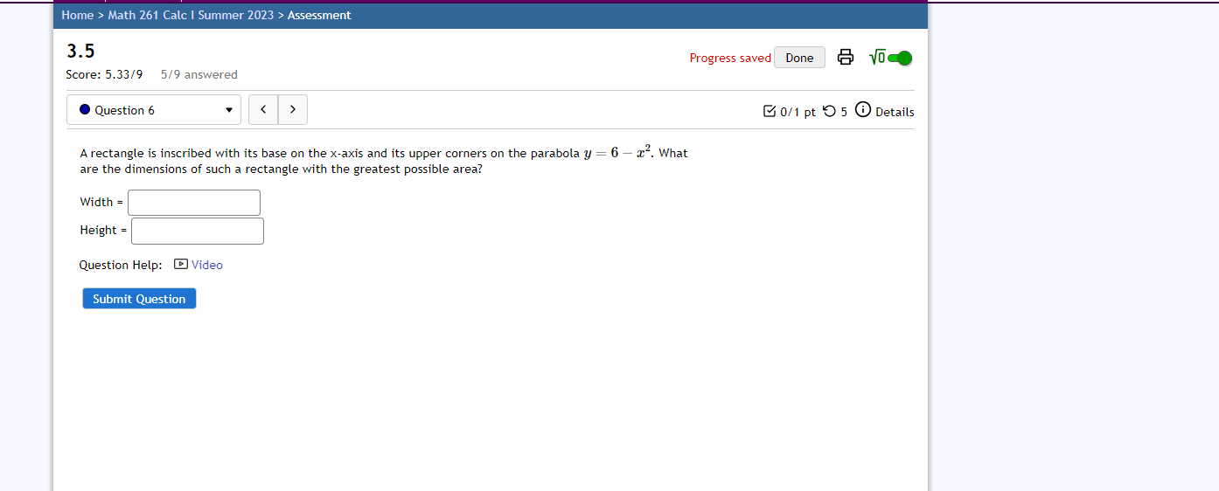Open the info circle Details icon
This screenshot has width=1219, height=491.
pos(862,110)
